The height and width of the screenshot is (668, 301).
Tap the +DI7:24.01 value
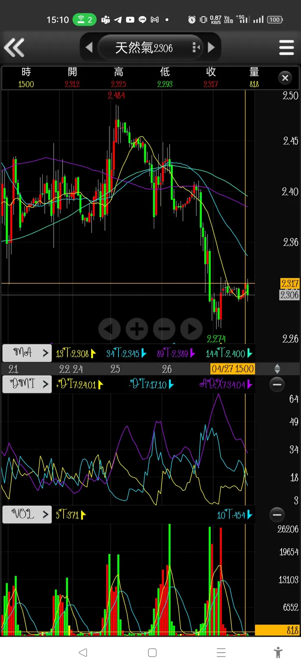click(x=80, y=384)
